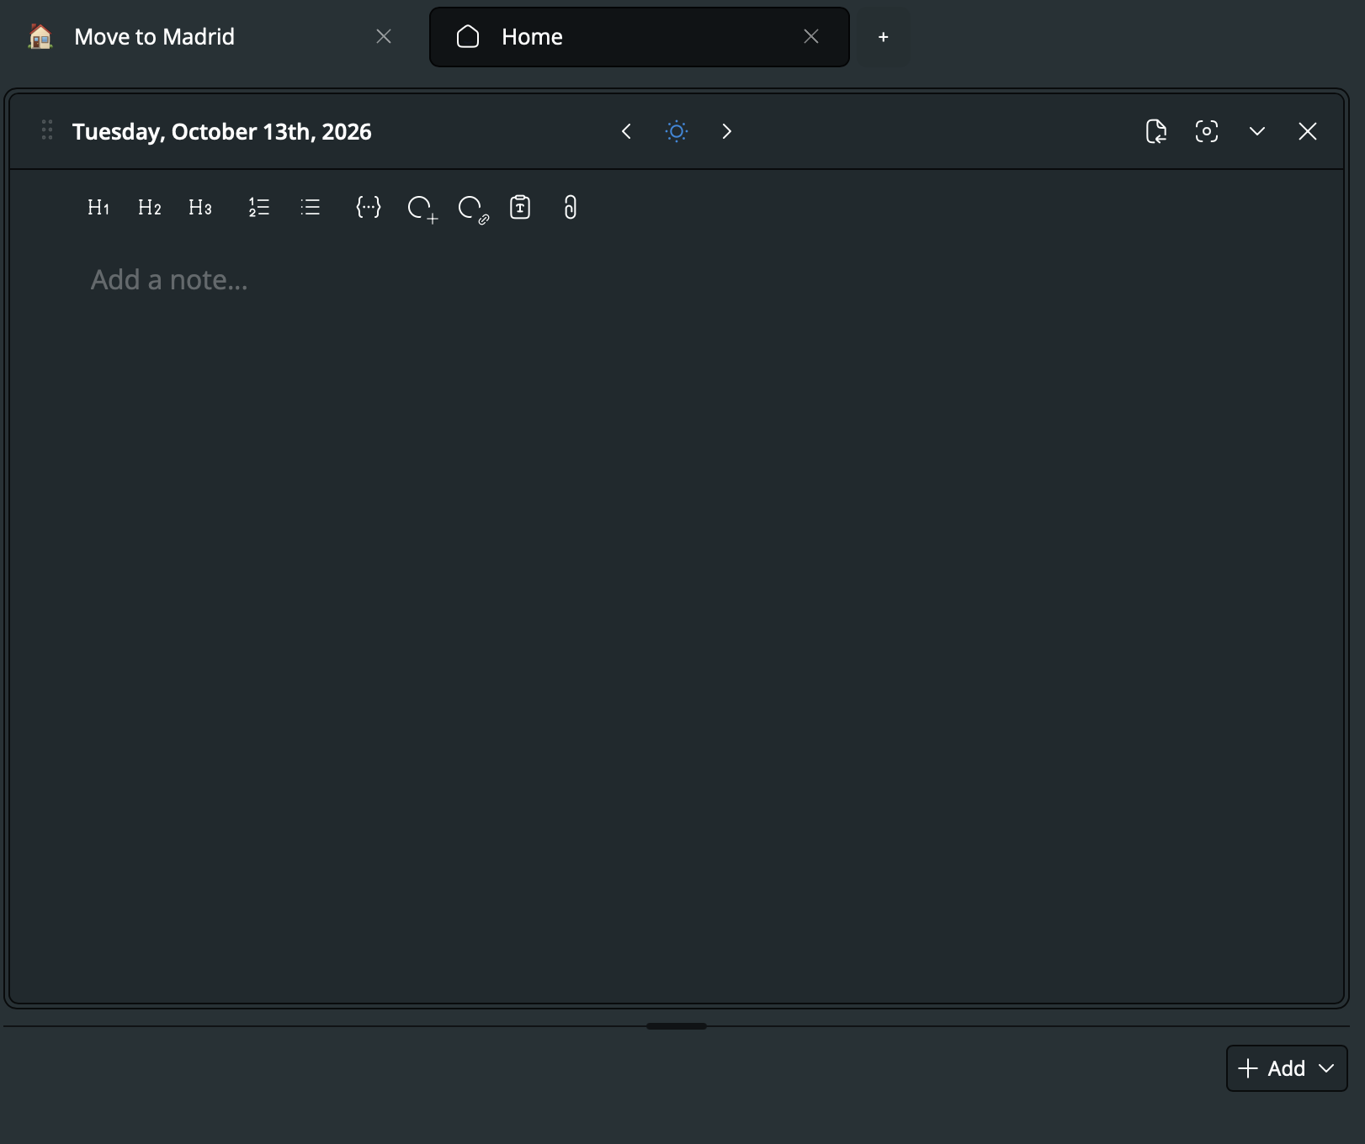Open the Add dropdown arrow
This screenshot has height=1144, width=1365.
(x=1327, y=1068)
